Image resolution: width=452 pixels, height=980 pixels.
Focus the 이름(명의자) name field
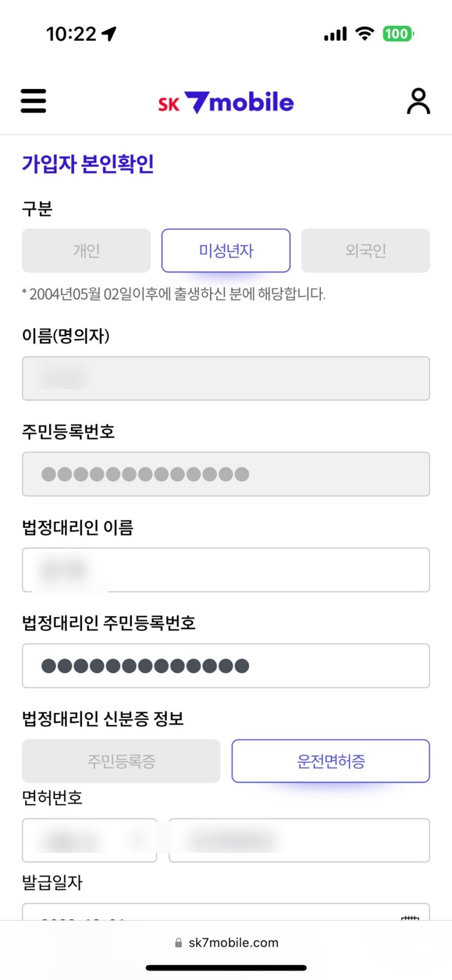coord(226,378)
